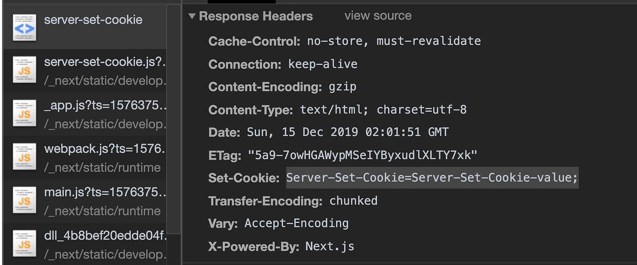The height and width of the screenshot is (265, 637).
Task: Select the server-set-cookie request in list
Action: [92, 20]
